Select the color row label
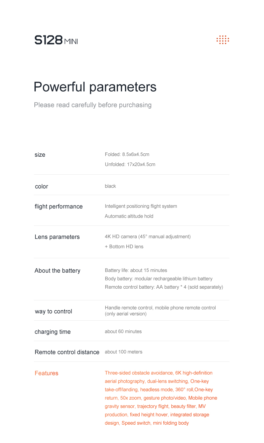 (41, 186)
